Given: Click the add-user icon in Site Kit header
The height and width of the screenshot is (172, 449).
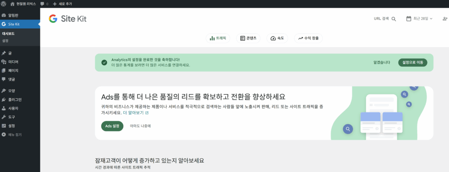Looking at the screenshot, I should tap(445, 18).
